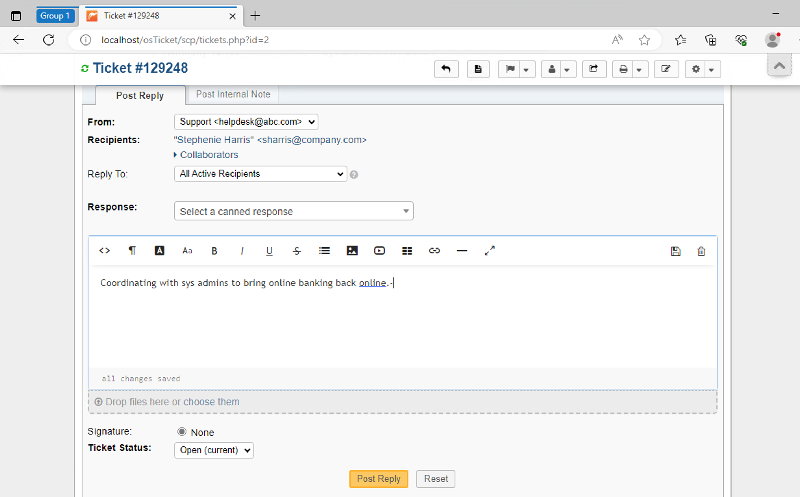Screen dimensions: 800x497
Task: Open the From email address dropdown
Action: coord(246,122)
